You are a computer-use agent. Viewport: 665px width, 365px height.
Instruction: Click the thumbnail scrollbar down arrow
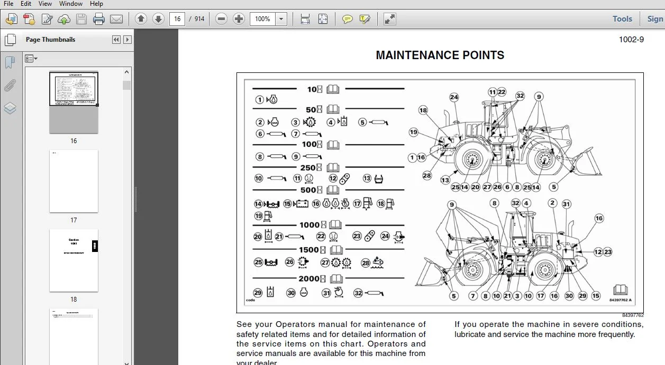pyautogui.click(x=126, y=362)
